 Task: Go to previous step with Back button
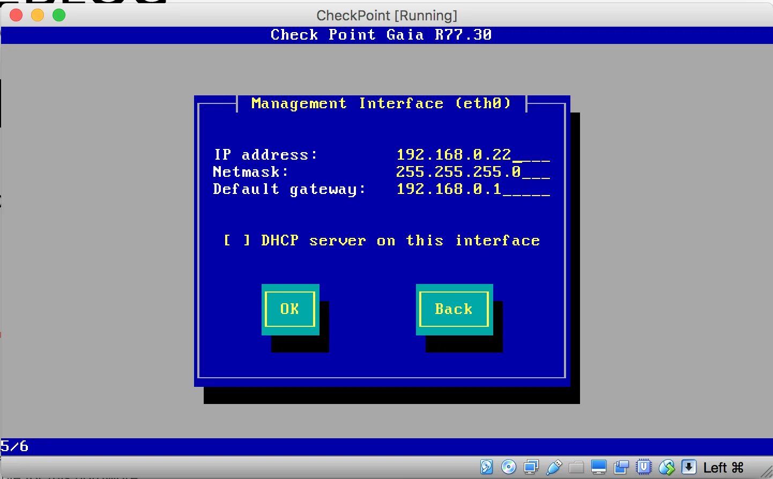[454, 309]
